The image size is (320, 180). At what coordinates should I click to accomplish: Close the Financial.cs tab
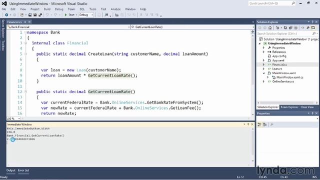29,22
